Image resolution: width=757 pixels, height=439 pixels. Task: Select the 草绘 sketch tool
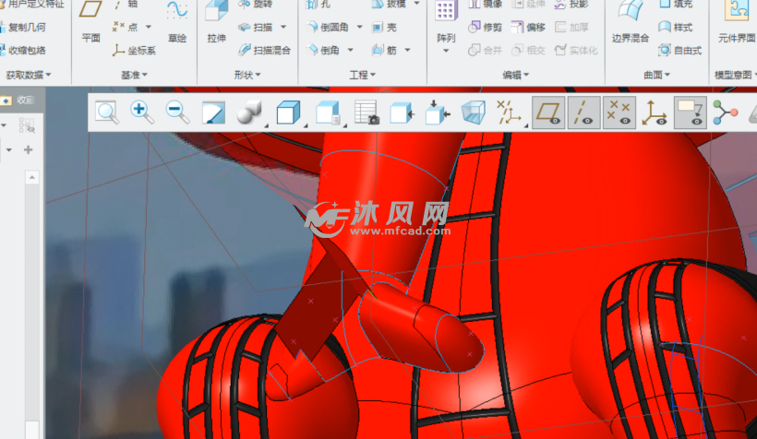(177, 22)
